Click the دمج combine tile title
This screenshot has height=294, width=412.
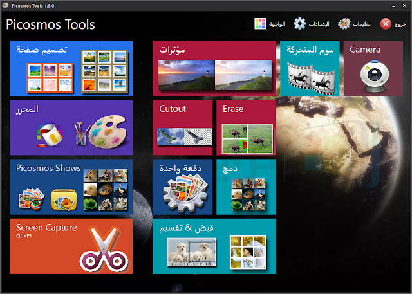230,169
